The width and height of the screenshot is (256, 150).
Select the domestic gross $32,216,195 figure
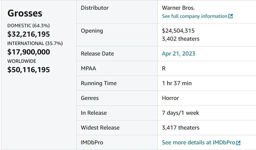[29, 34]
